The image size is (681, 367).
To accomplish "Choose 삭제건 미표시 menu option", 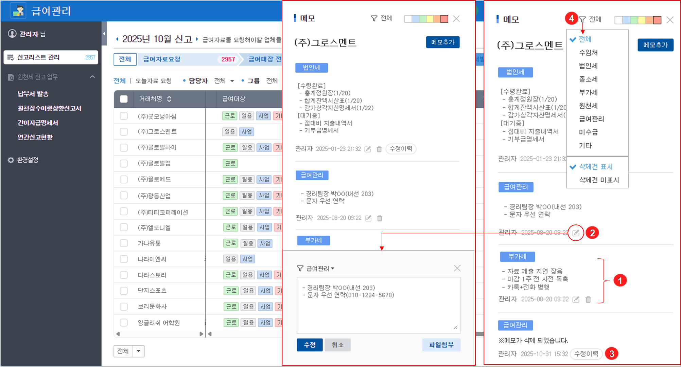I will 599,180.
